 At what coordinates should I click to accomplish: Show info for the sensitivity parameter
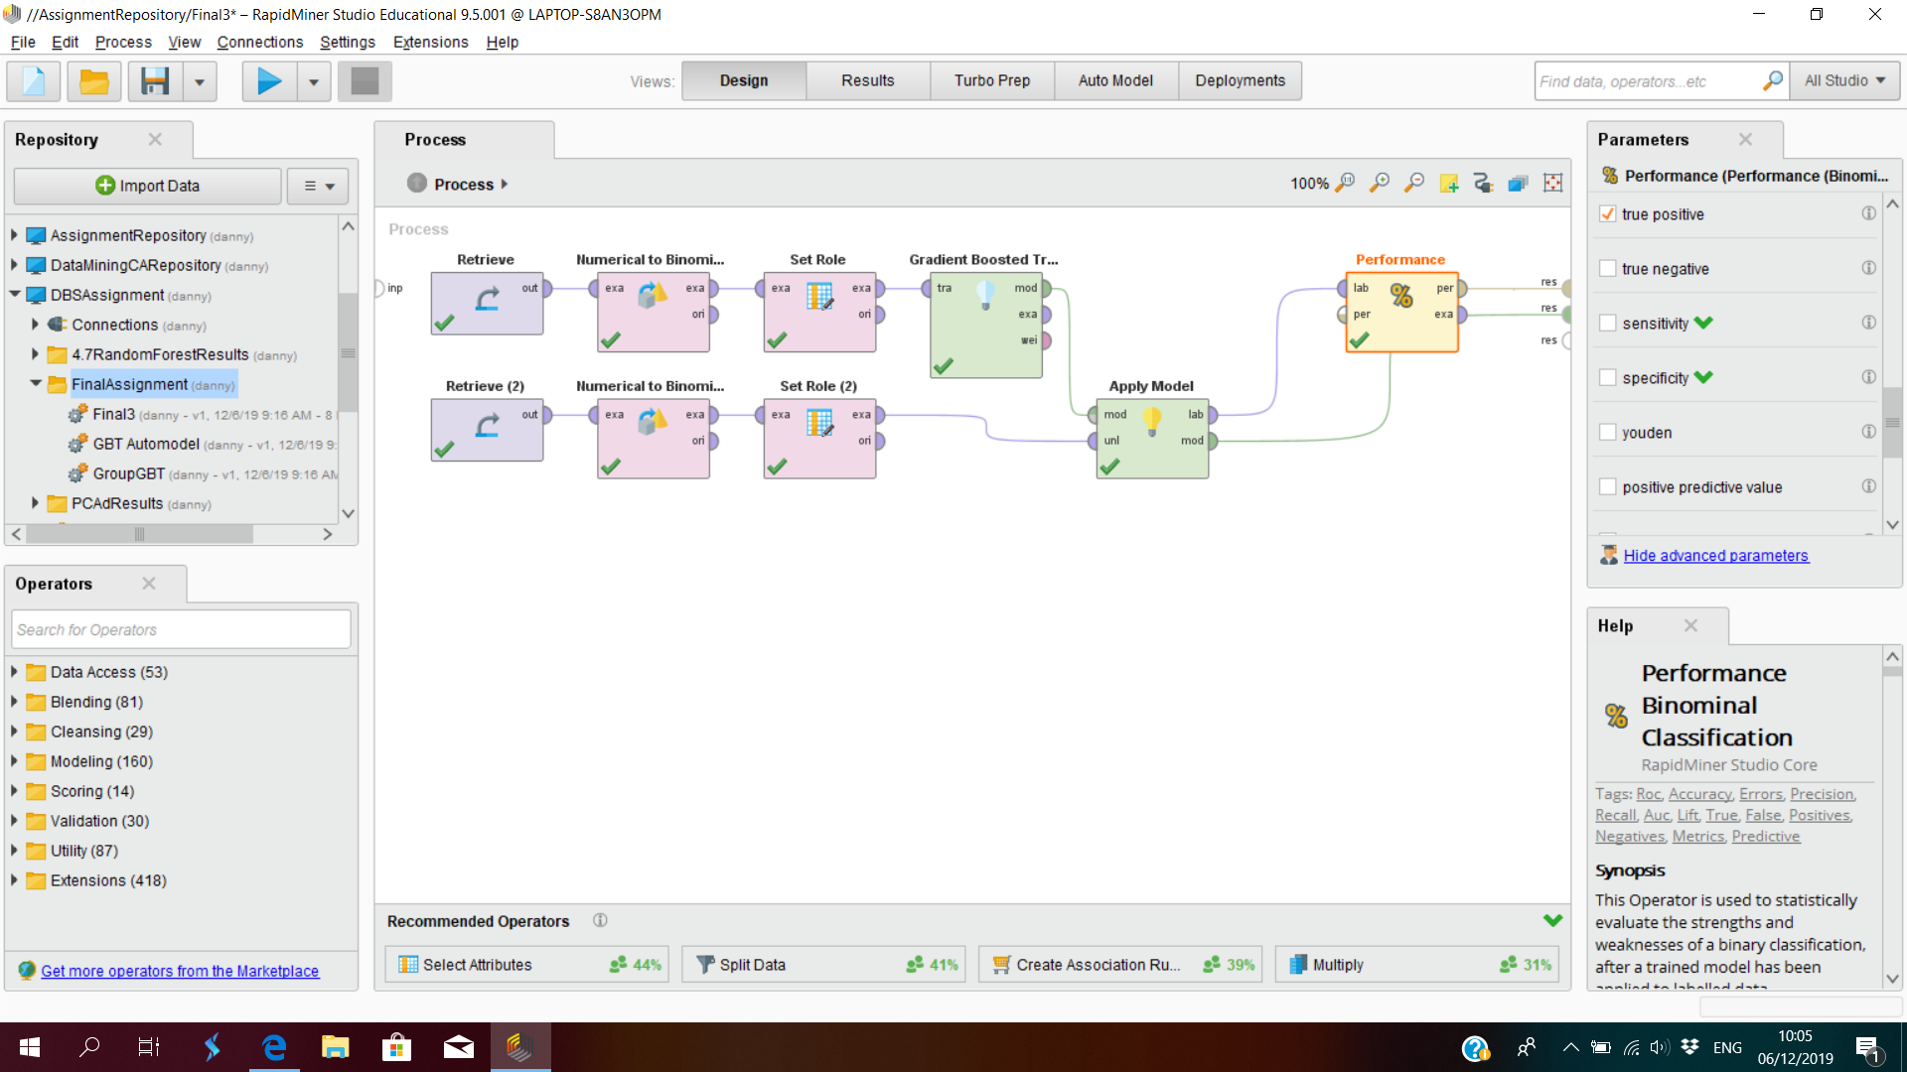tap(1868, 323)
